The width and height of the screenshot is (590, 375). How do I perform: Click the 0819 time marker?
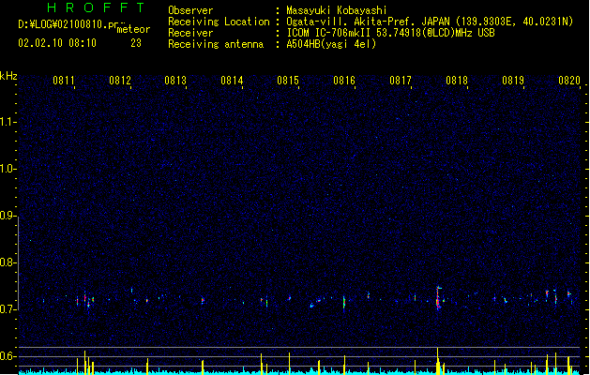[513, 81]
